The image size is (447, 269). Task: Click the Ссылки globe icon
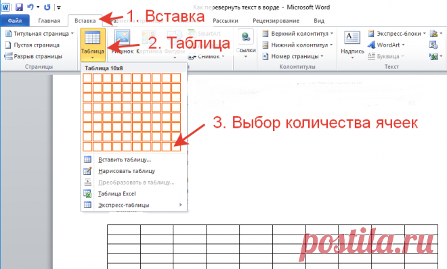pos(246,37)
